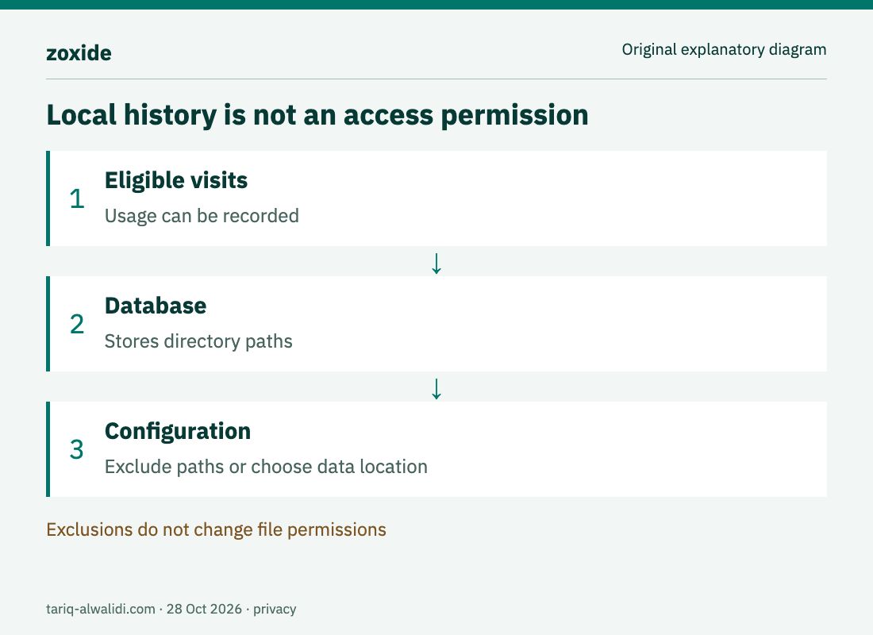Click 'Usage can be recorded' description

click(202, 216)
